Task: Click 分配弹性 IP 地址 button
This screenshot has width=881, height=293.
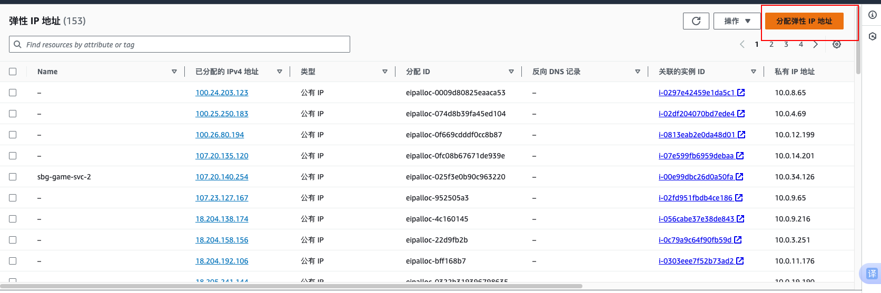Action: point(804,21)
